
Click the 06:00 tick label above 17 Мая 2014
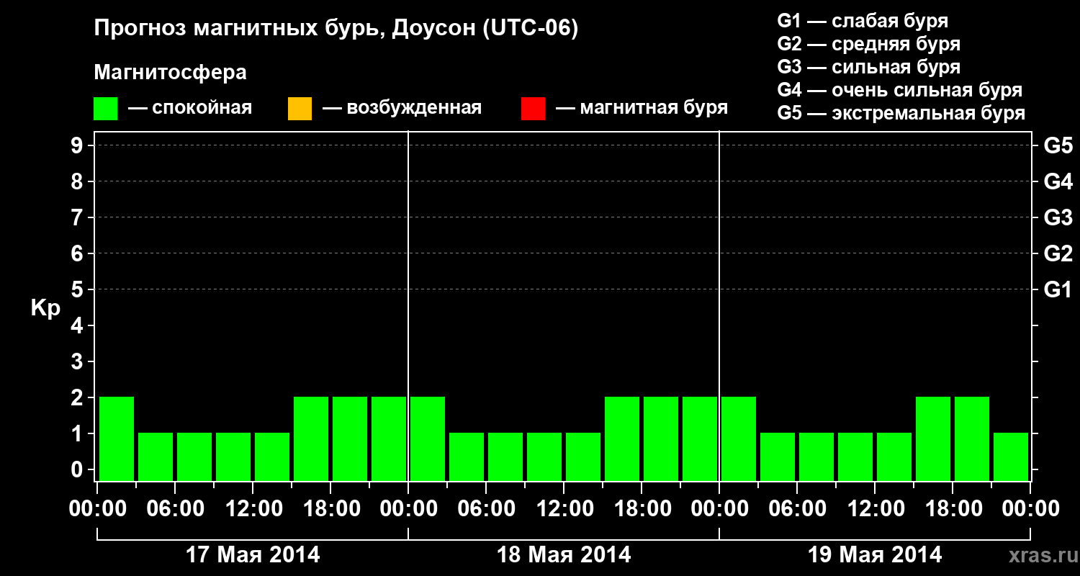175,508
